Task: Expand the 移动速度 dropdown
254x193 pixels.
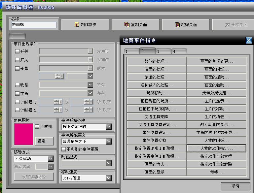Action: (x=109, y=178)
